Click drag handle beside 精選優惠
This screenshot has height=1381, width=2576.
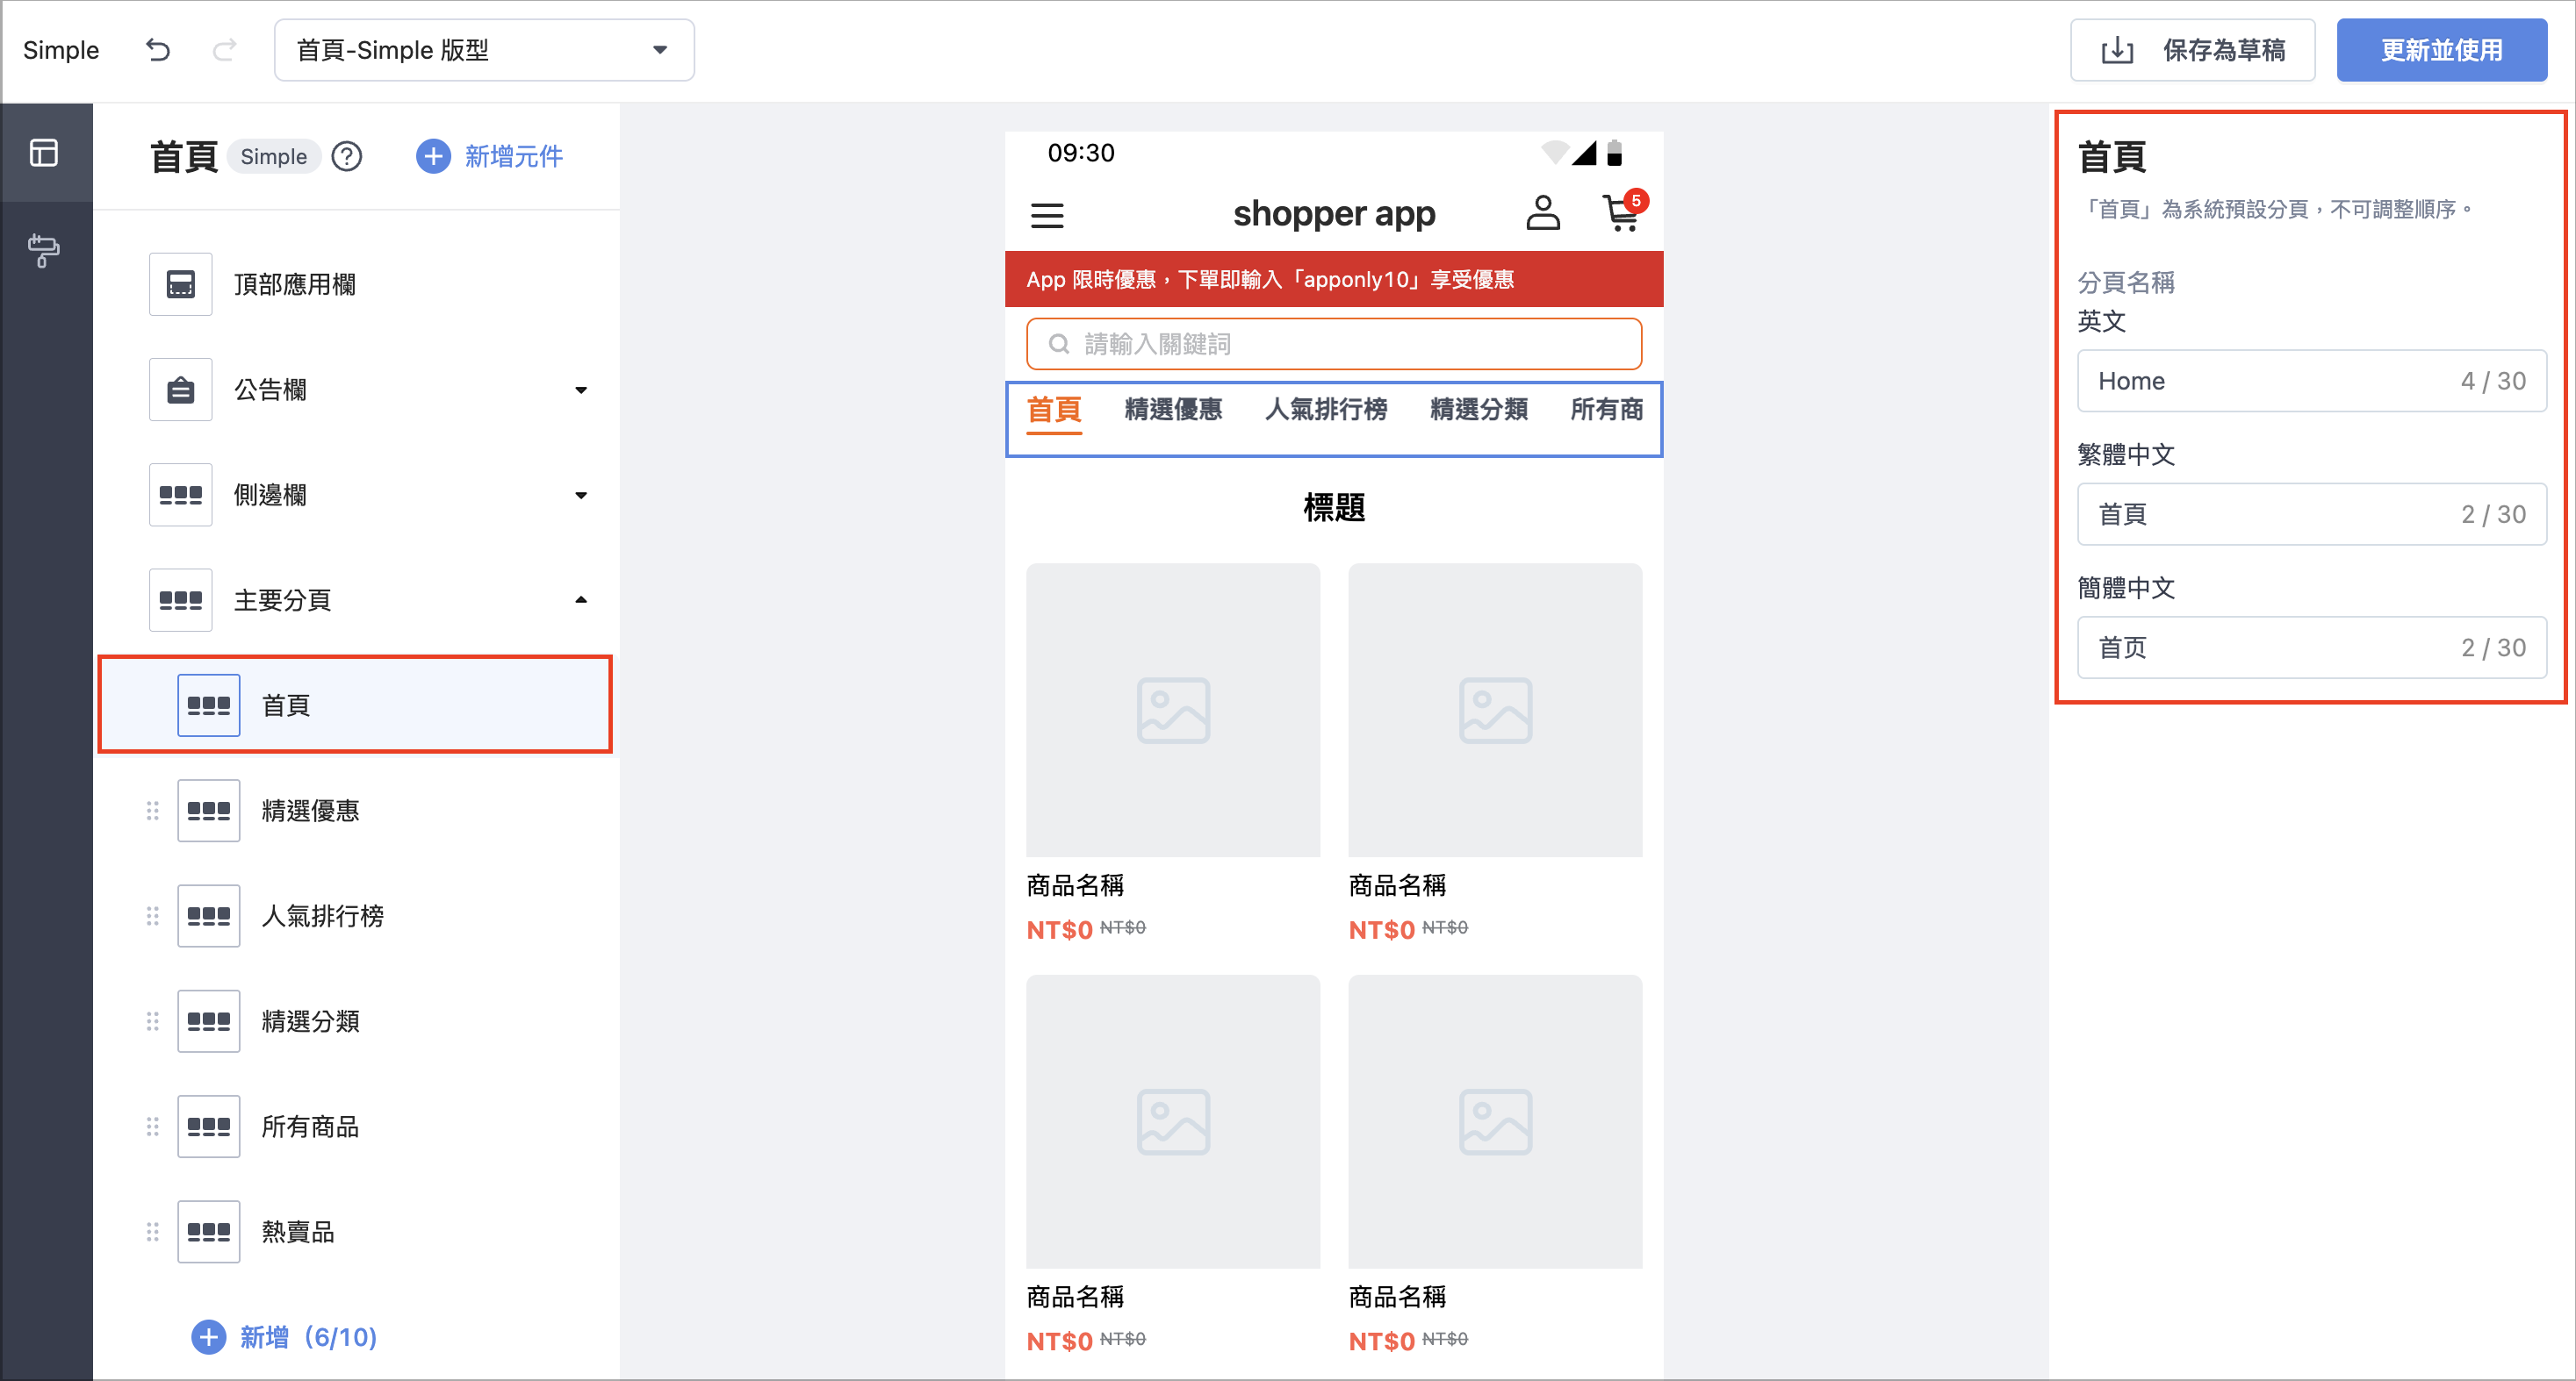point(152,811)
